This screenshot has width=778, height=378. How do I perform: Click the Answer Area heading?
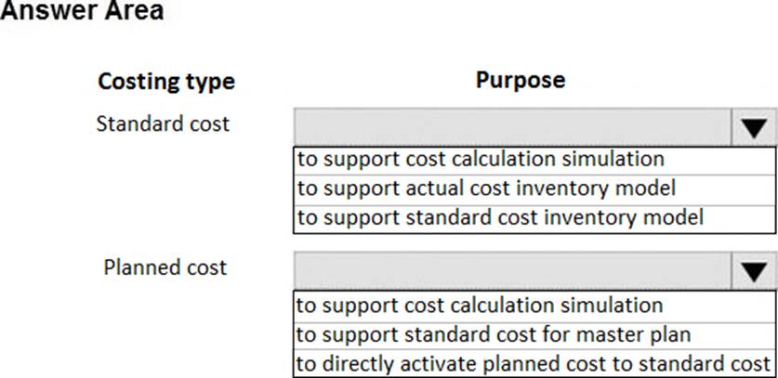click(84, 12)
